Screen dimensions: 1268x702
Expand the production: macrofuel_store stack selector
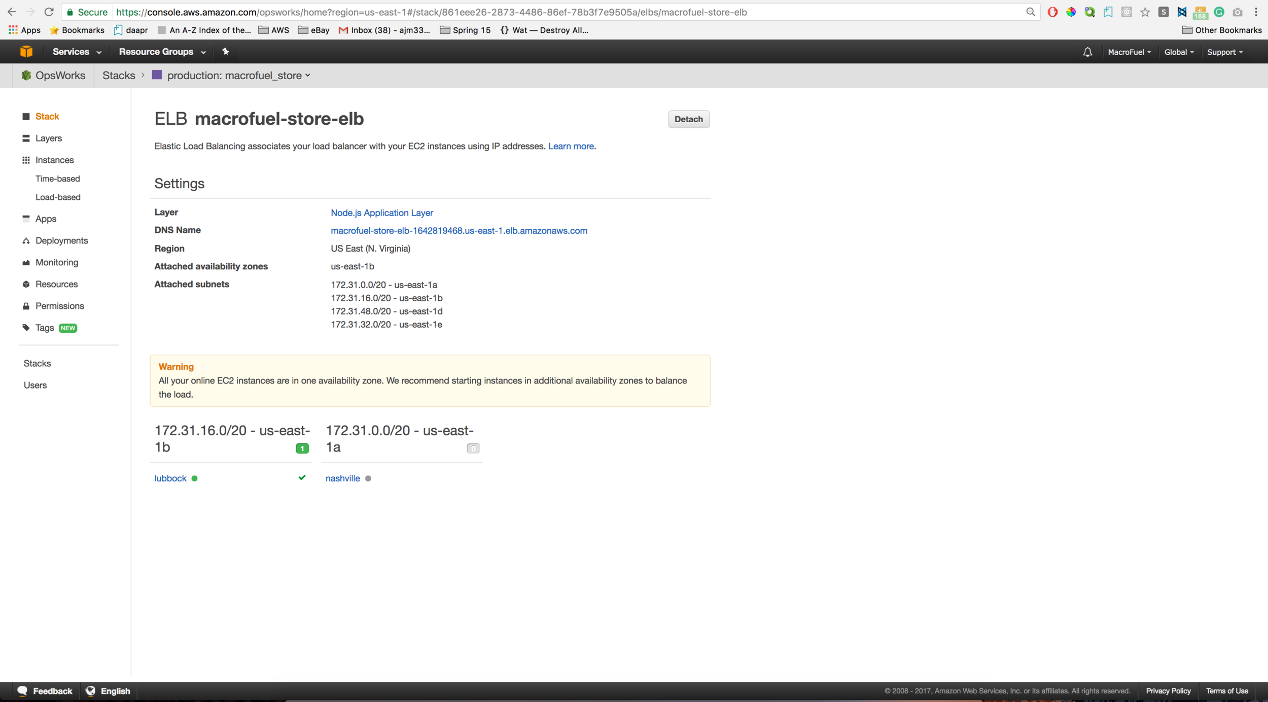pos(238,76)
